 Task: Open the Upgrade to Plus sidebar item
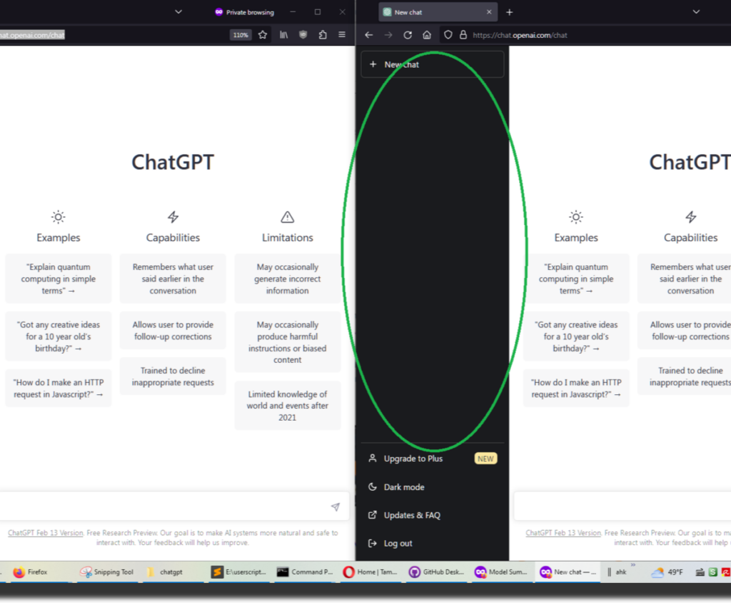pos(414,458)
